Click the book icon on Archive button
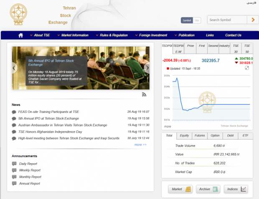This screenshot has height=199, width=259. (215, 189)
